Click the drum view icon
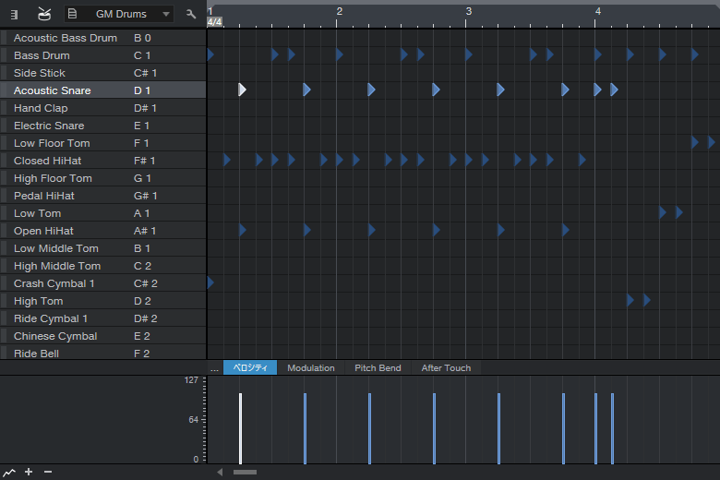 pos(44,14)
